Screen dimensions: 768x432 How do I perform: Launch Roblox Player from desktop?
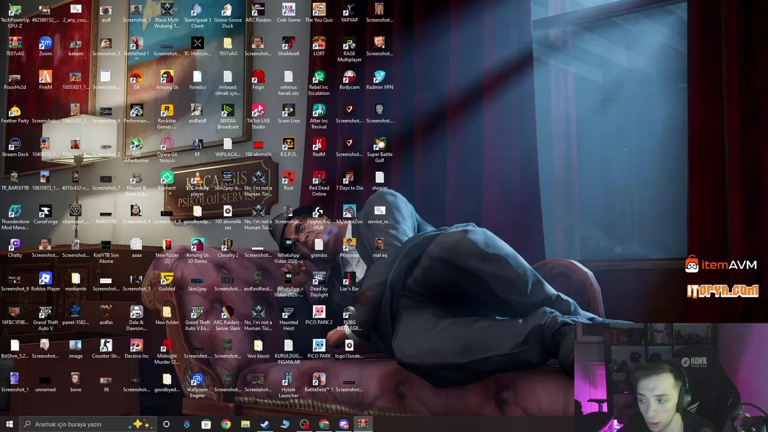pos(46,281)
